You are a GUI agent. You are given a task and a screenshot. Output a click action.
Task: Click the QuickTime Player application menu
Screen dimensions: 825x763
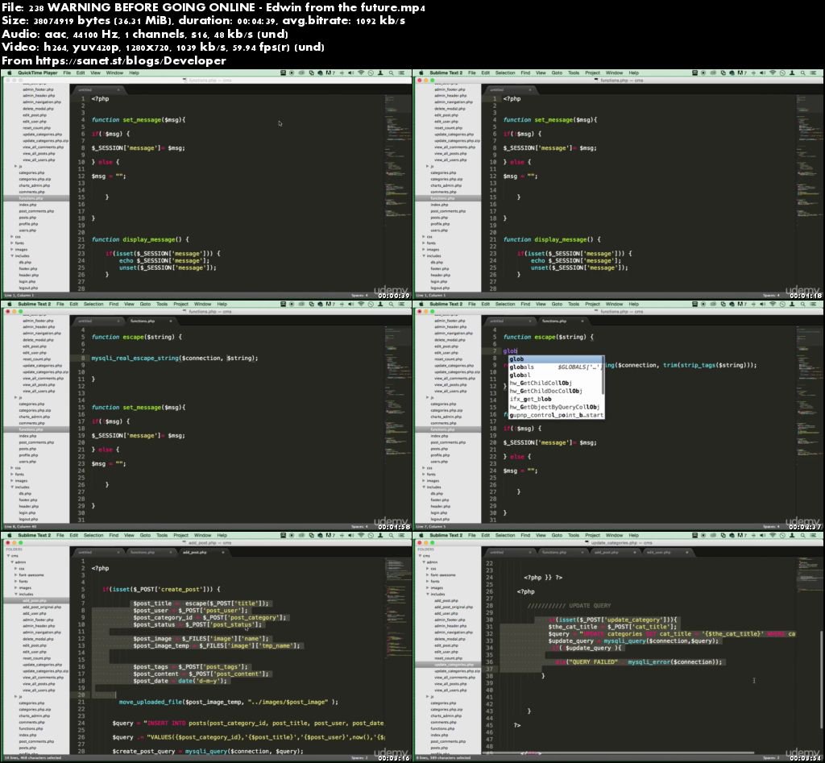(x=37, y=73)
